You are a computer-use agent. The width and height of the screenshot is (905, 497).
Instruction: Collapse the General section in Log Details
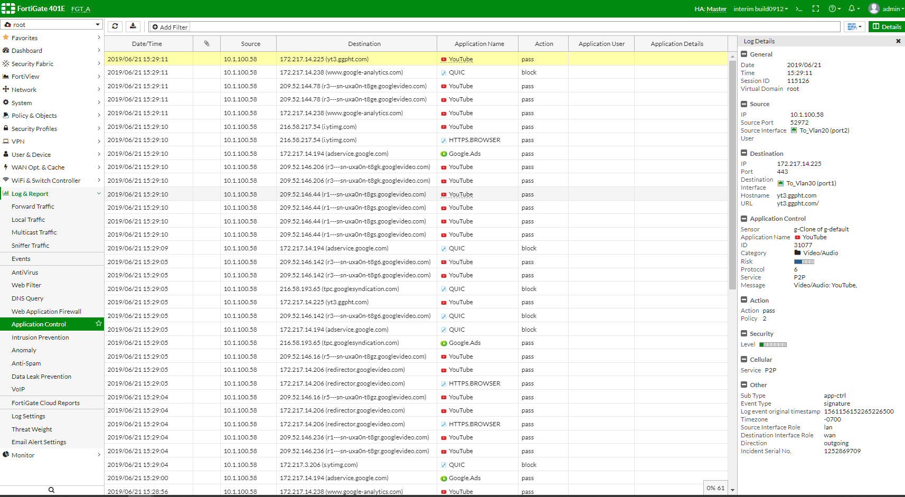pyautogui.click(x=744, y=54)
